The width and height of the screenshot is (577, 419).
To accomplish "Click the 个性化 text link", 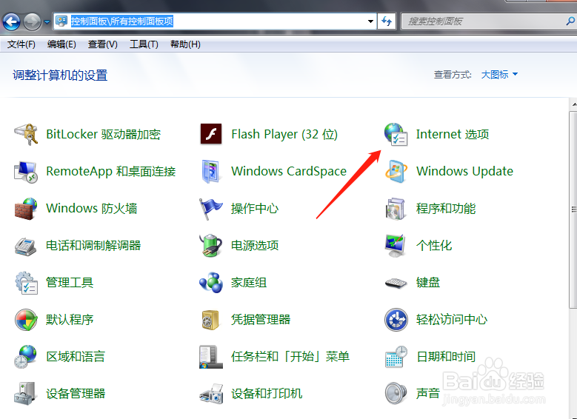I will click(x=434, y=245).
